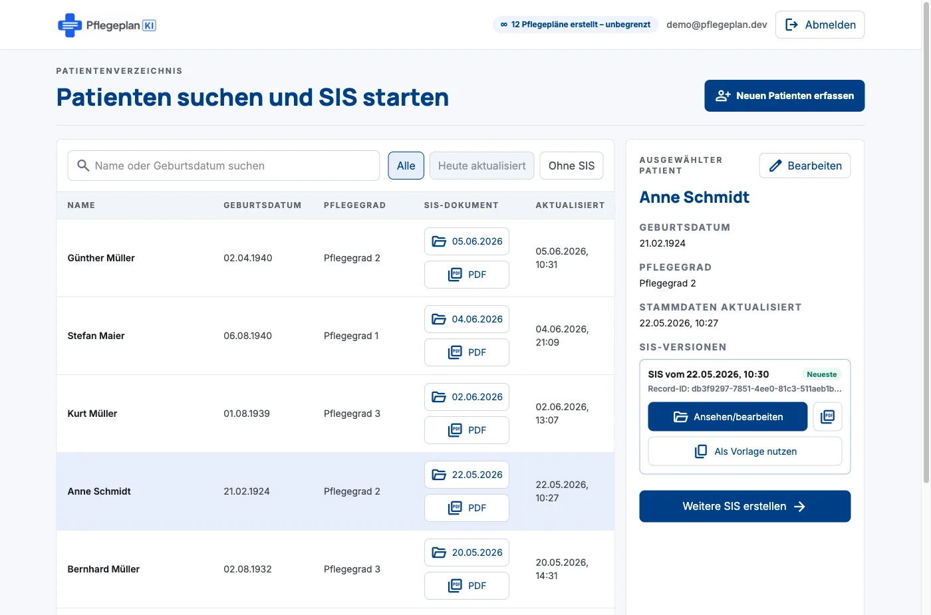931x615 pixels.
Task: Click the Pflegeplan KI logo
Action: coord(106,25)
